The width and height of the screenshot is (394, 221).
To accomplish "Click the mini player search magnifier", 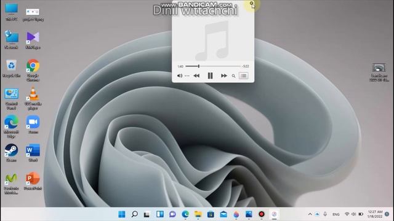I will point(233,76).
